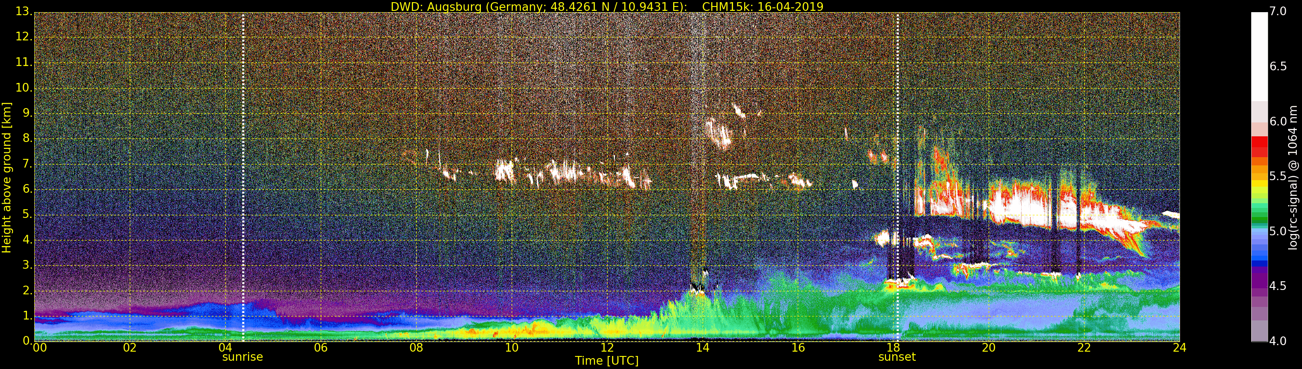The image size is (1302, 369).
Task: Click the 'Height above ground [km]' axis label
Action: coord(7,178)
